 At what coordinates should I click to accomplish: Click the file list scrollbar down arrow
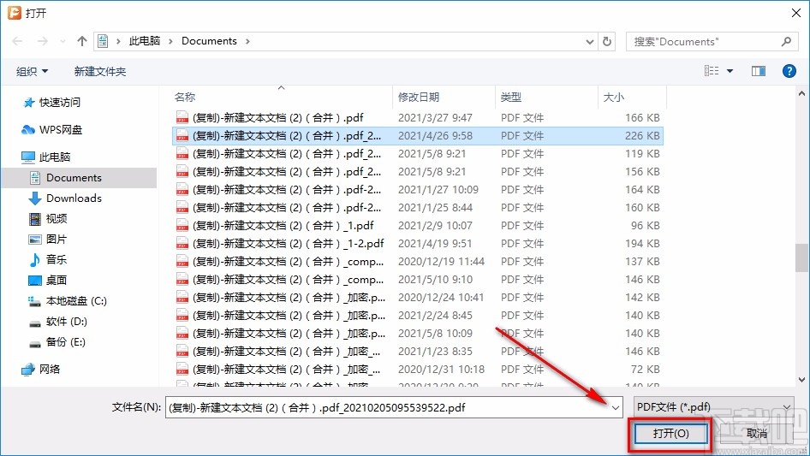[x=801, y=380]
